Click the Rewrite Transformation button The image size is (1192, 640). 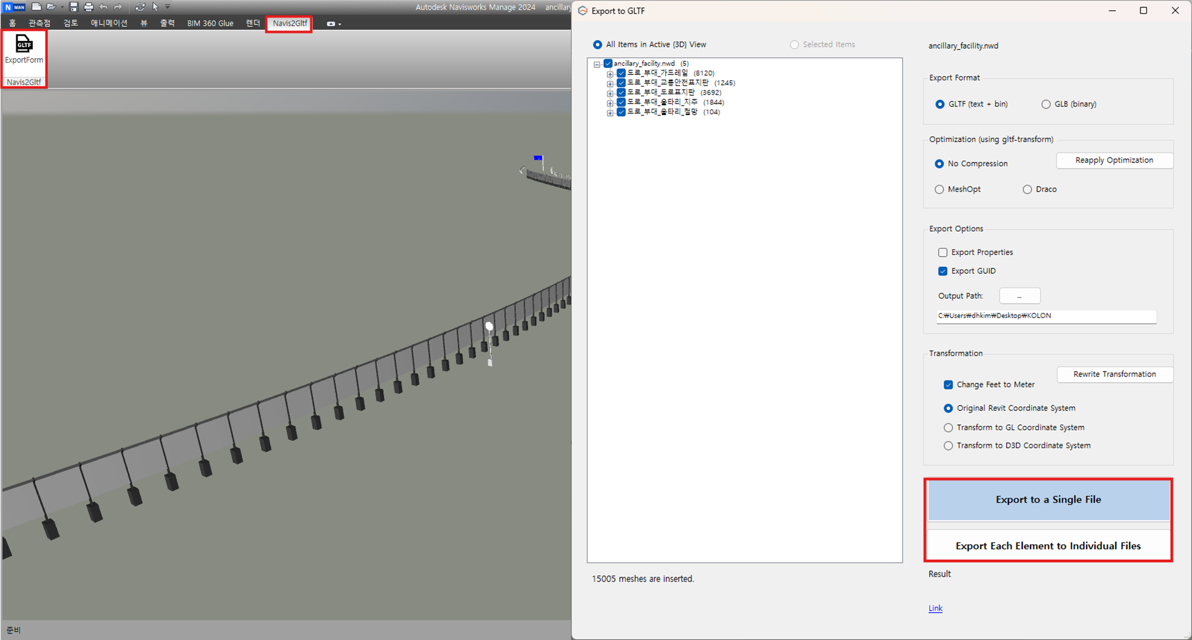(1115, 374)
